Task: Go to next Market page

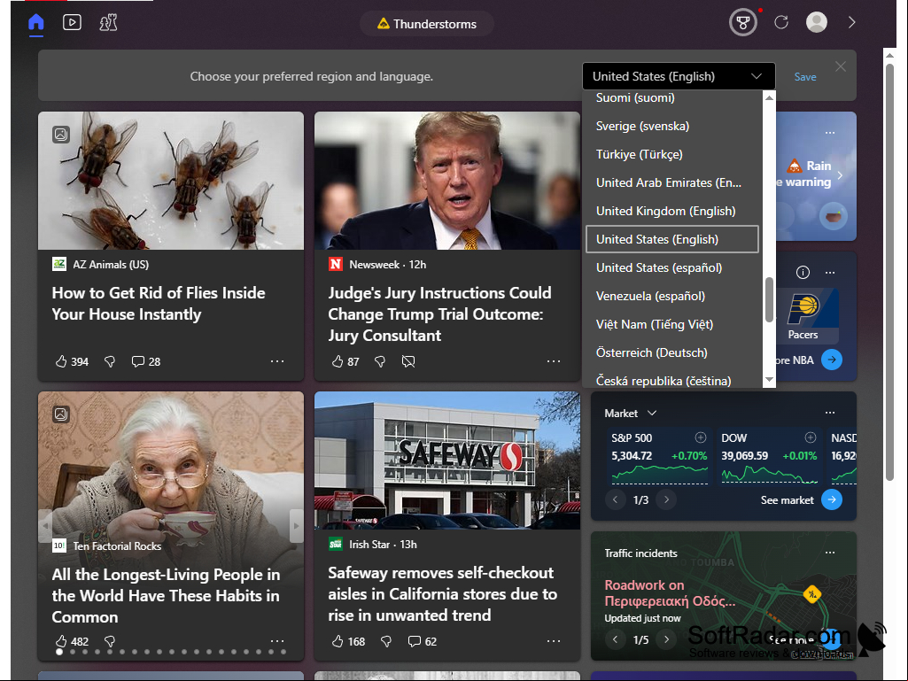Action: pos(666,499)
